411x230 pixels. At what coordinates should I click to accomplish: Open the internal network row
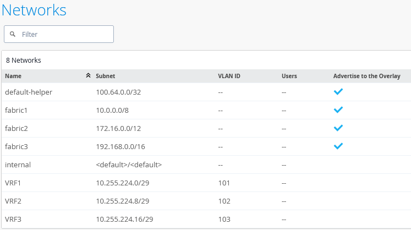[x=206, y=165]
